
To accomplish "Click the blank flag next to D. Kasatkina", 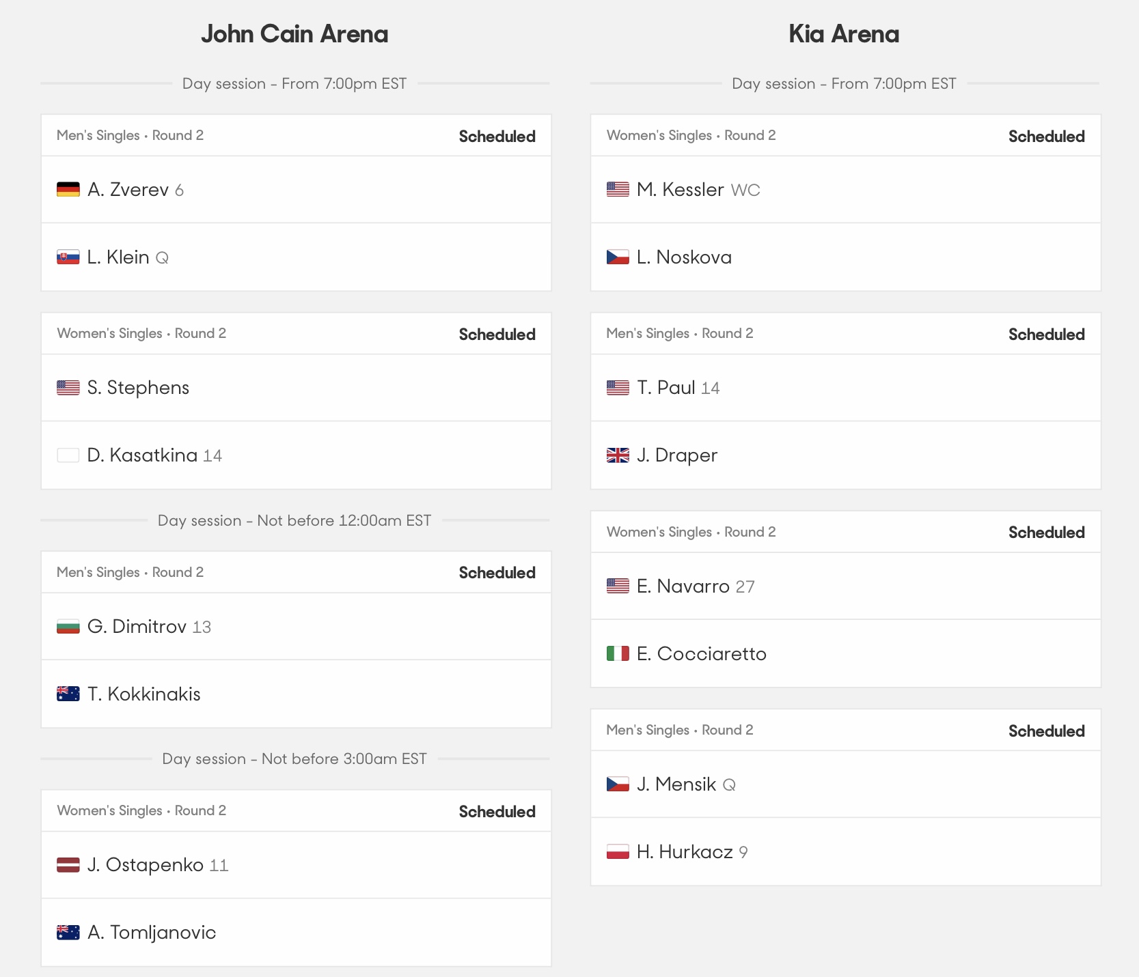I will tap(68, 455).
